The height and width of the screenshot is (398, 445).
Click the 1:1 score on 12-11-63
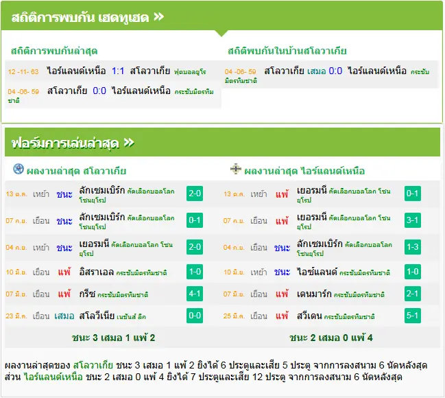[118, 71]
